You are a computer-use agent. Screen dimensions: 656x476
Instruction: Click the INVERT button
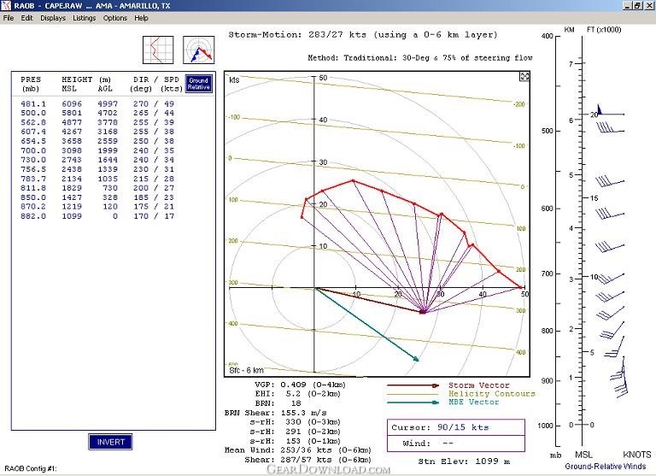110,442
